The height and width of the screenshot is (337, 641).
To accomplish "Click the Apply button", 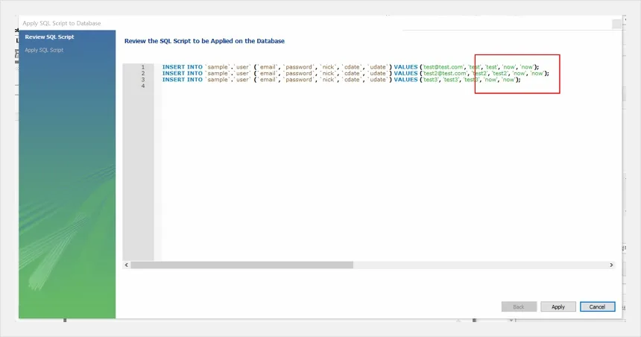I will point(558,306).
